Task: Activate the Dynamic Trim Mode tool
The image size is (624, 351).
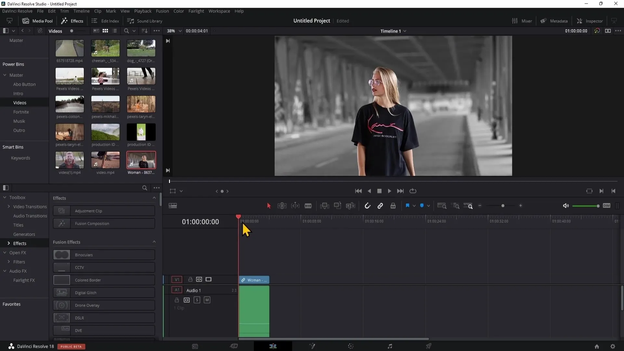Action: click(295, 206)
